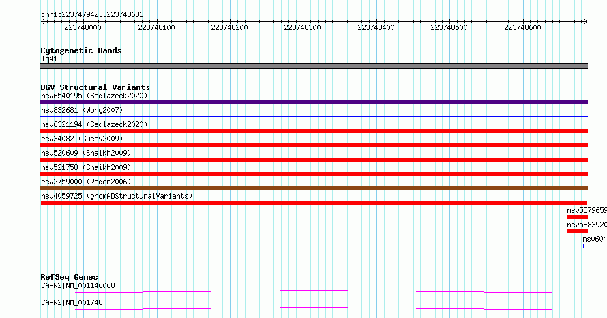Screen dimensions: 607x318
Task: Click the nsv588392 variant label
Action: coord(587,225)
